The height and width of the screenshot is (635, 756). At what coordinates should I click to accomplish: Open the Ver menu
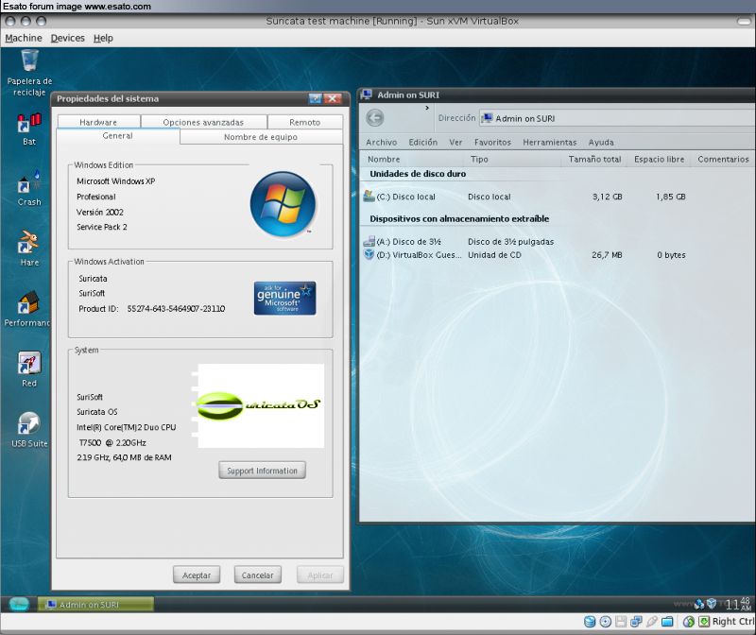pyautogui.click(x=455, y=143)
